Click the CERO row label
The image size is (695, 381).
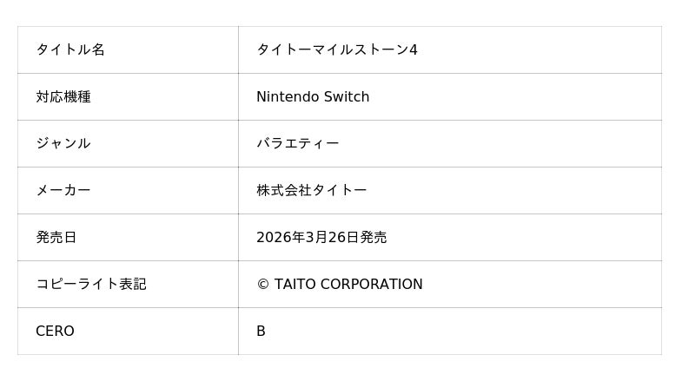55,332
